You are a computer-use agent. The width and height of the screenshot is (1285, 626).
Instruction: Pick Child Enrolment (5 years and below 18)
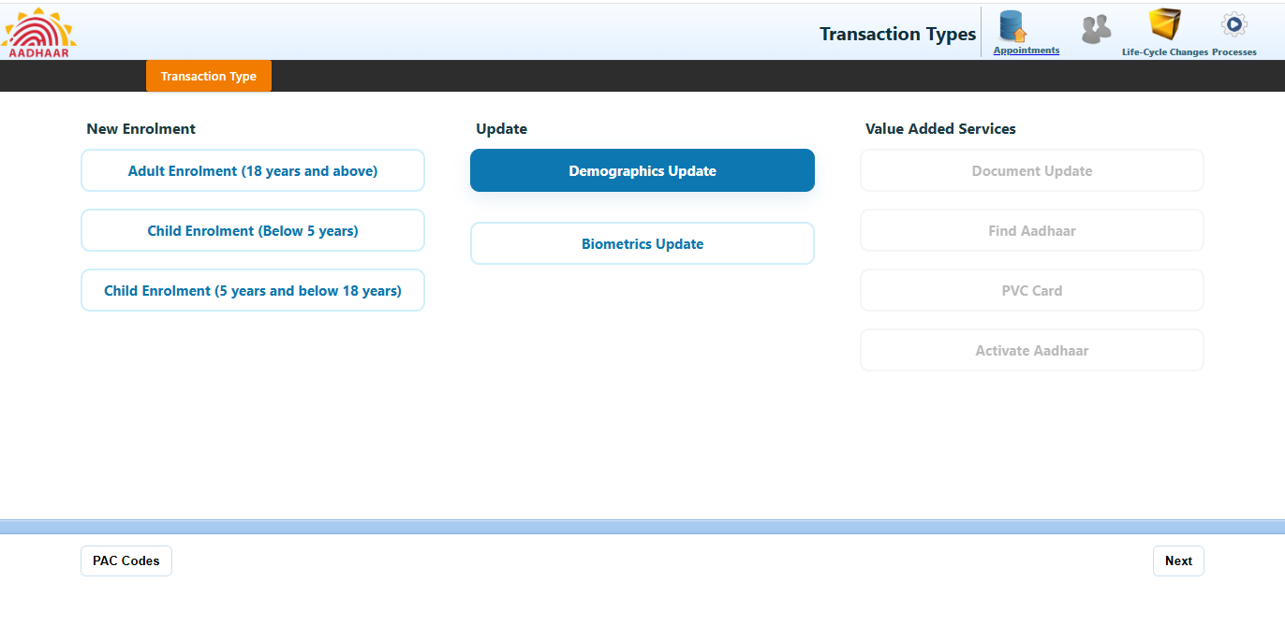(x=253, y=291)
